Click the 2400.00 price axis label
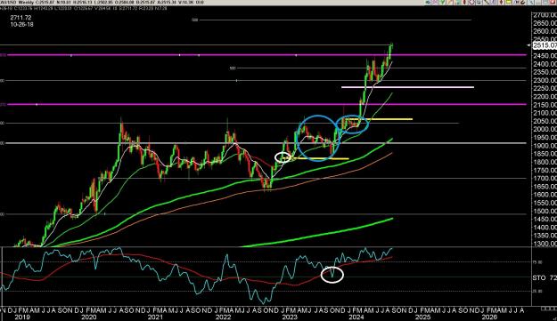Screen dimensions: 557x321 pos(545,64)
